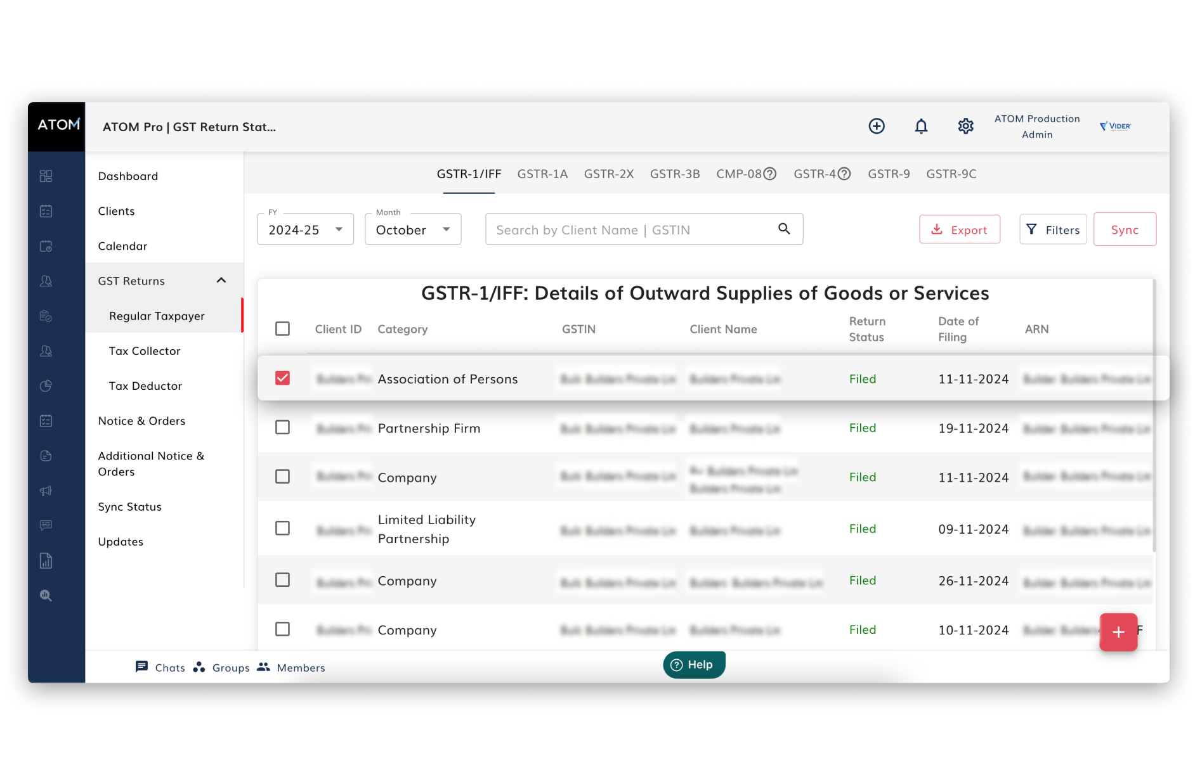Screen dimensions: 1195x784
Task: Open the dashboard grid icon in the dark sidebar
Action: click(46, 176)
